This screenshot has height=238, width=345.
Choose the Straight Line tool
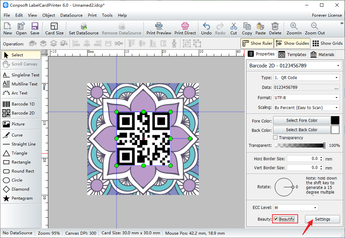coord(21,144)
